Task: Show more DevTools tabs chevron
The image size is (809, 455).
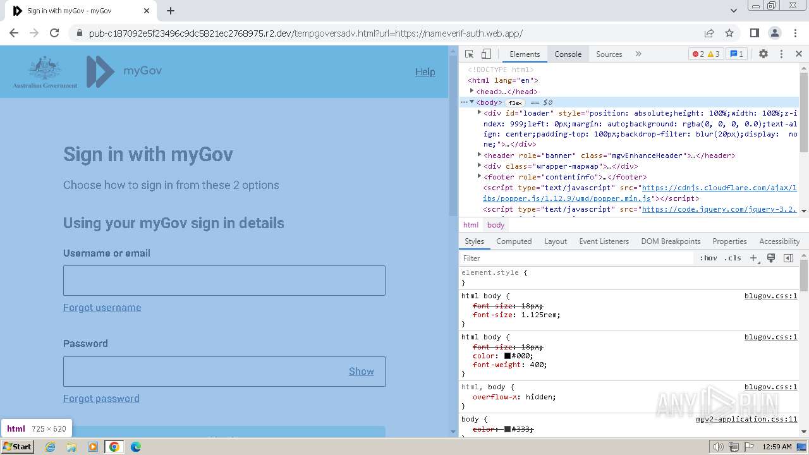Action: 638,54
